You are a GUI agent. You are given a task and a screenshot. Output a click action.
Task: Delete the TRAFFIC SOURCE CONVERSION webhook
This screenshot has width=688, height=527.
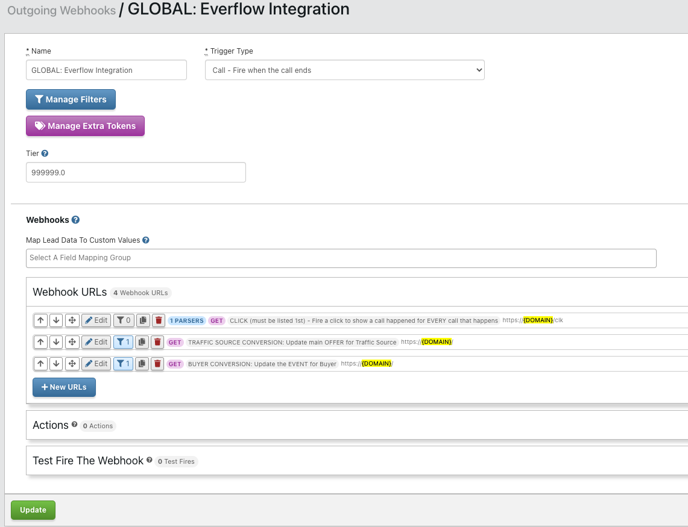157,342
